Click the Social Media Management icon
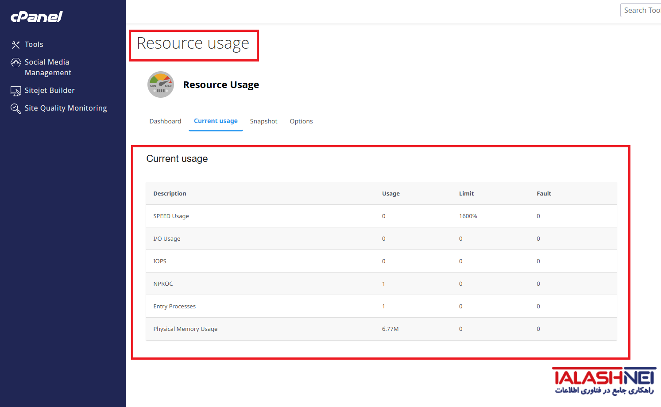 click(15, 62)
